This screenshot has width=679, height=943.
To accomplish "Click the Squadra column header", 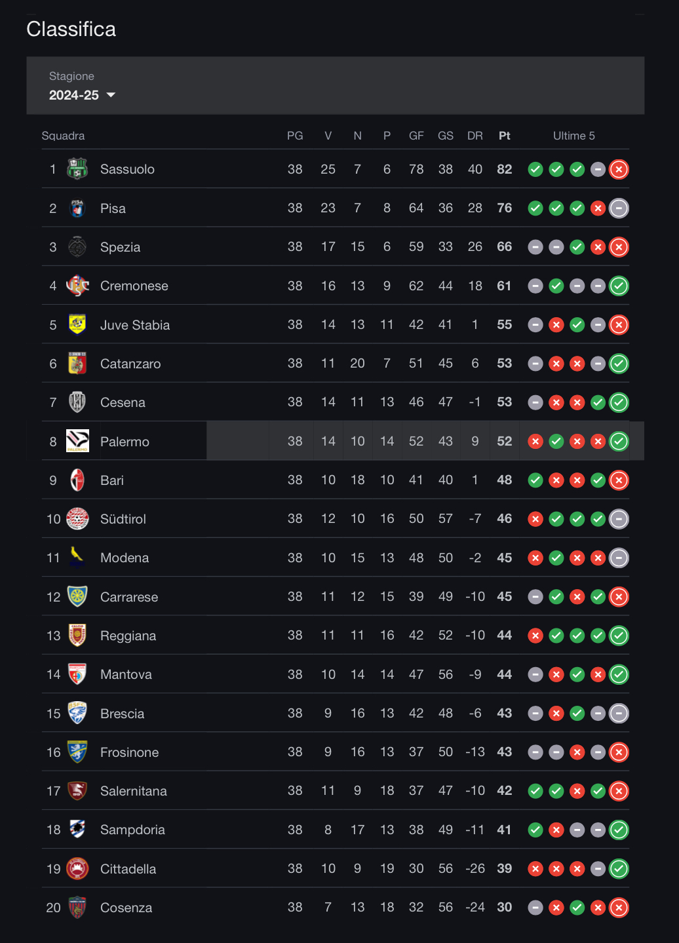I will point(63,136).
